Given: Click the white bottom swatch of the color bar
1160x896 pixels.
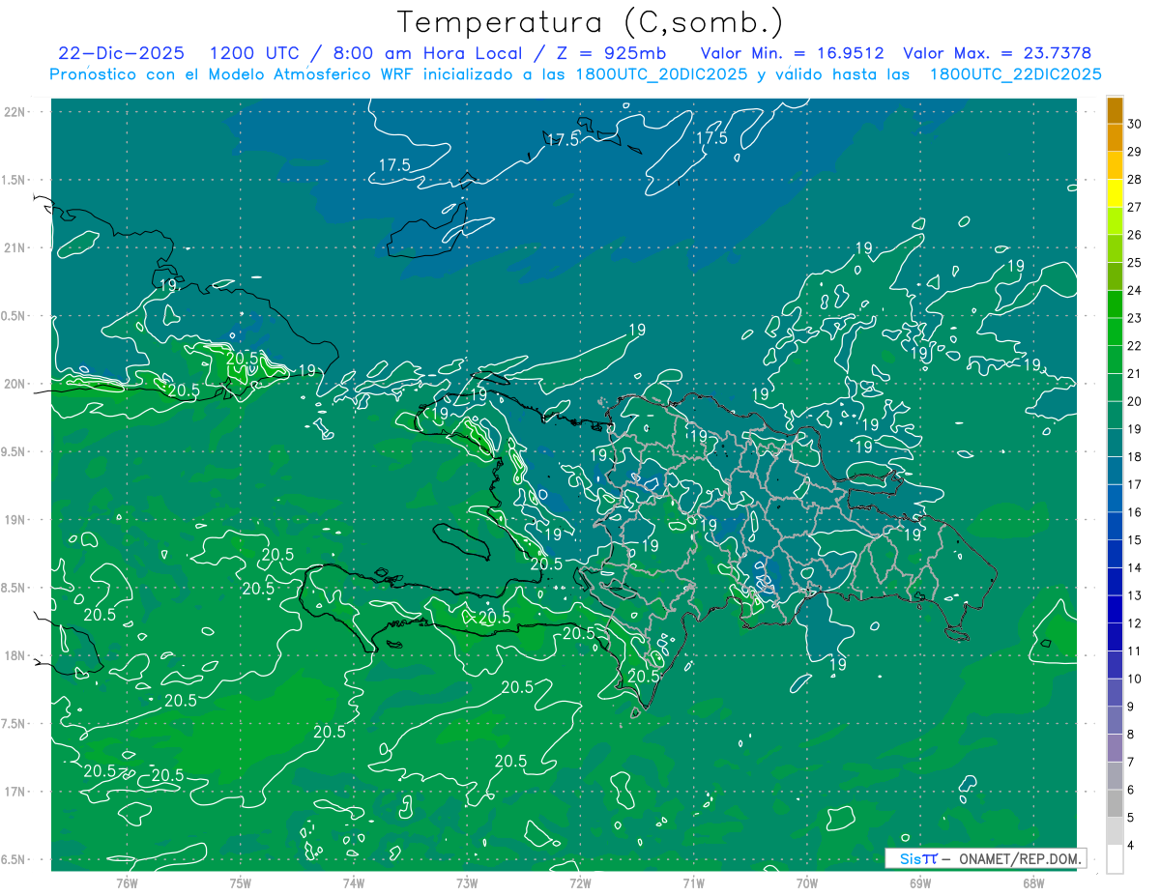Looking at the screenshot, I should [1115, 859].
